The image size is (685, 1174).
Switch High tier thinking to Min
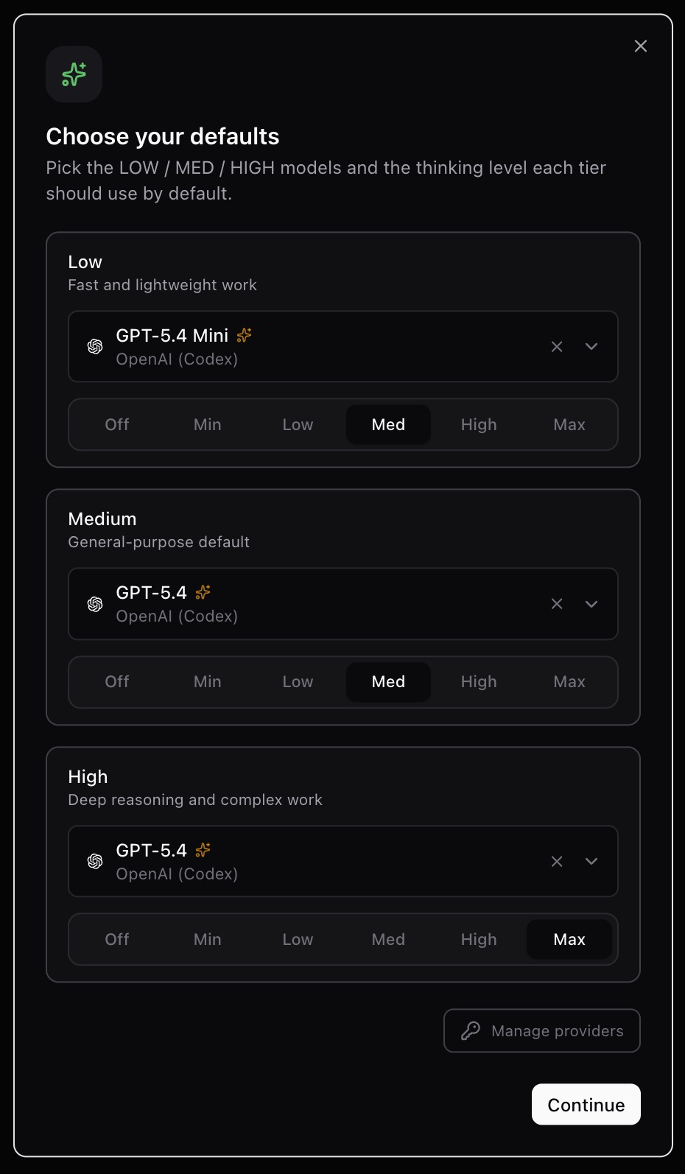[x=207, y=939]
